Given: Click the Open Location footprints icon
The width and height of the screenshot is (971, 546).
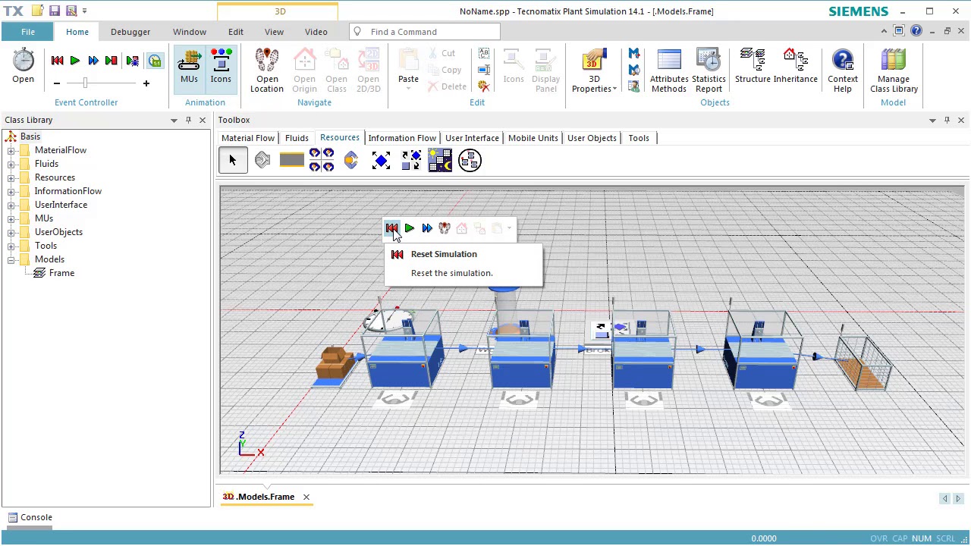Looking at the screenshot, I should click(267, 70).
